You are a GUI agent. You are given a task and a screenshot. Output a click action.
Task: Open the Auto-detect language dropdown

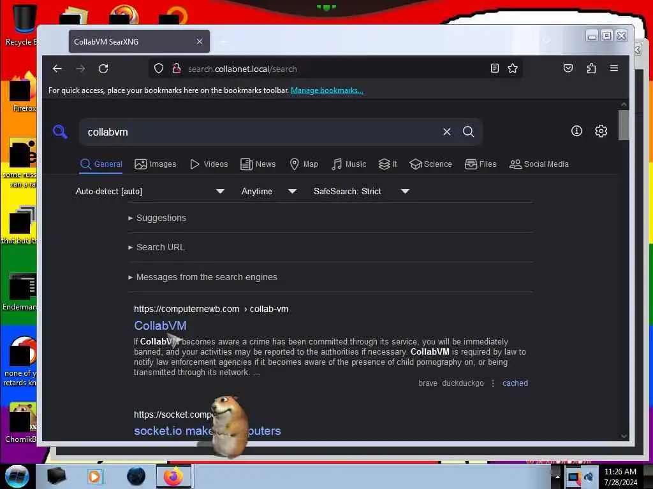(150, 191)
